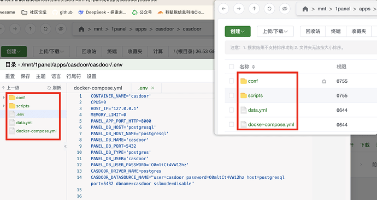Click 上一级 in the editor sidebar
377x200 pixels.
tap(10, 88)
